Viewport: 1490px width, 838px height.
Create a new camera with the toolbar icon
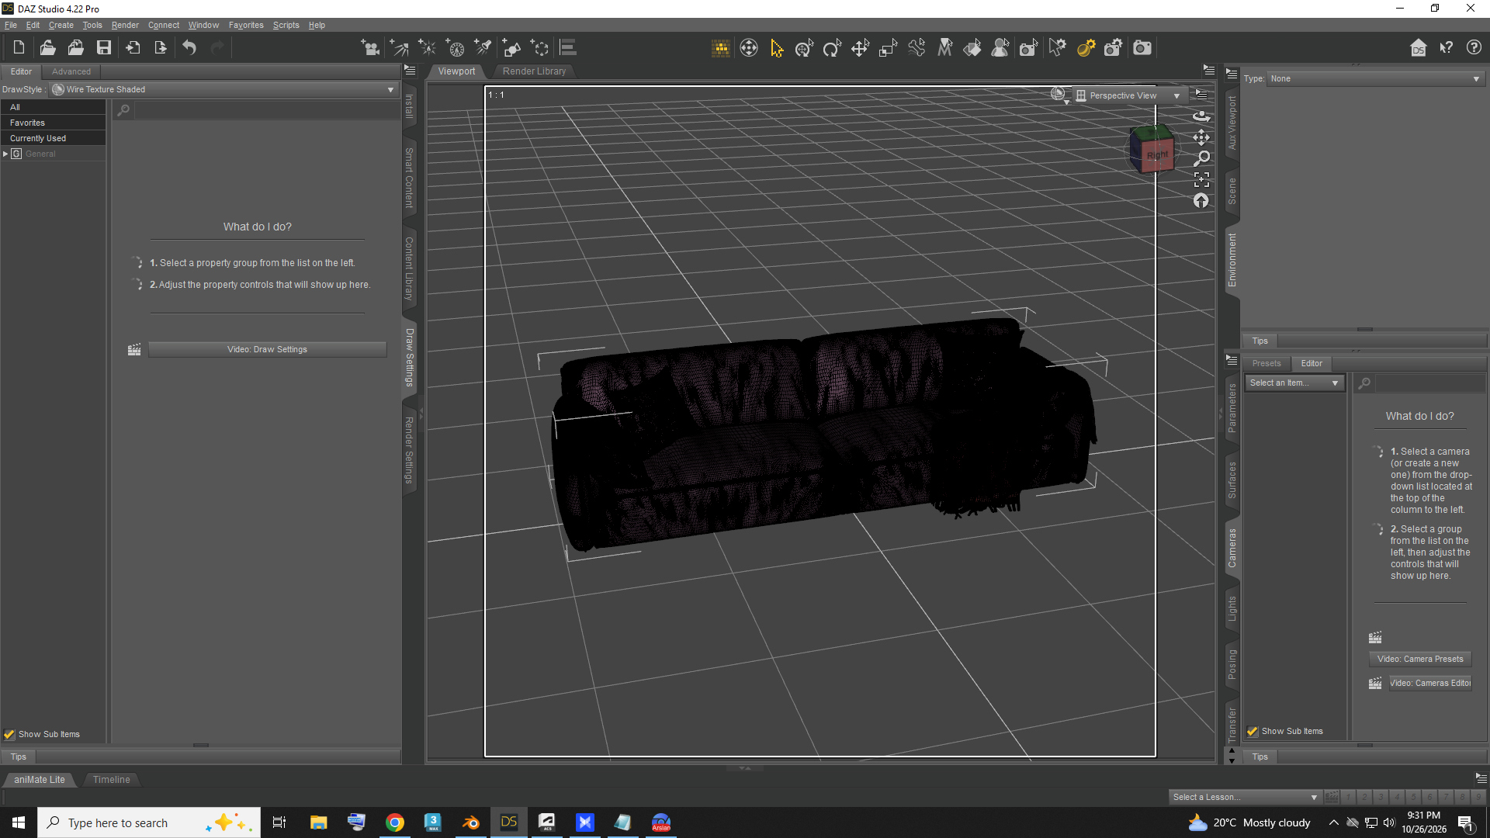(x=370, y=48)
